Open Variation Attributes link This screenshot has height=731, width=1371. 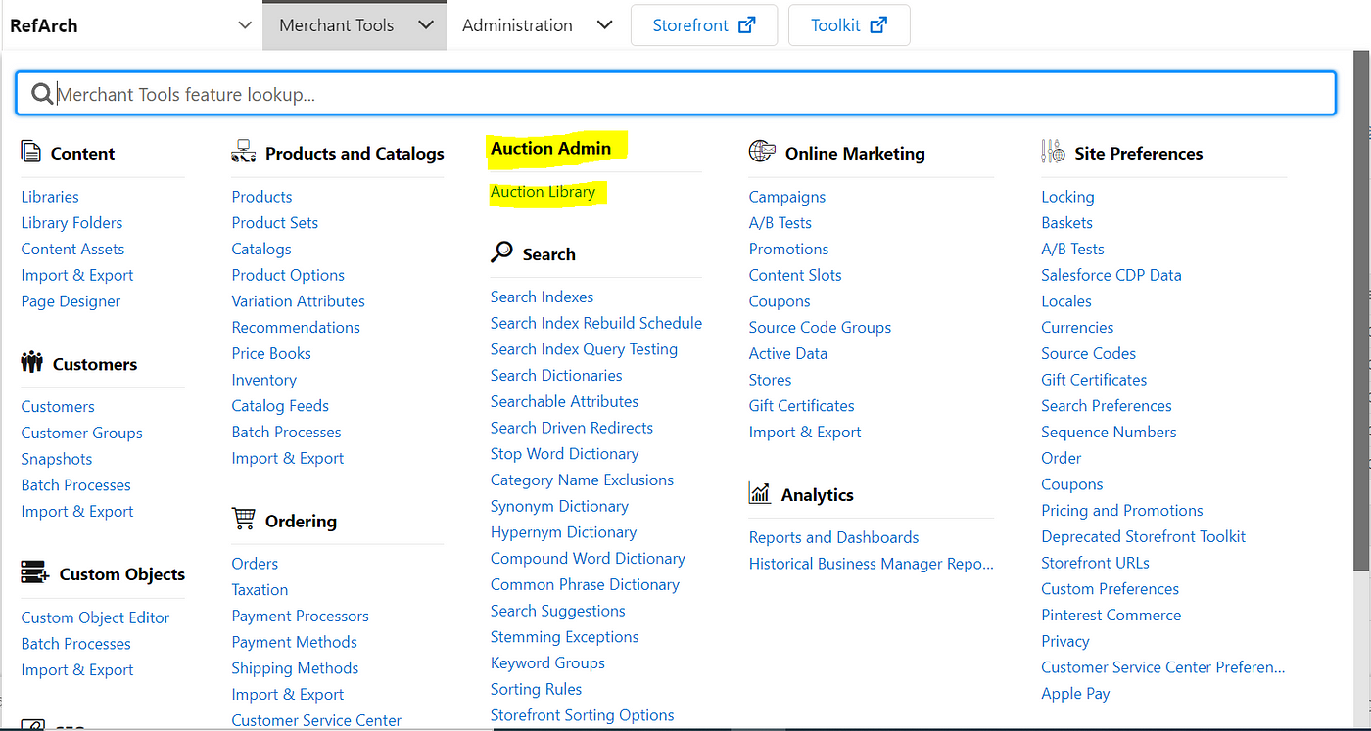[x=298, y=301]
